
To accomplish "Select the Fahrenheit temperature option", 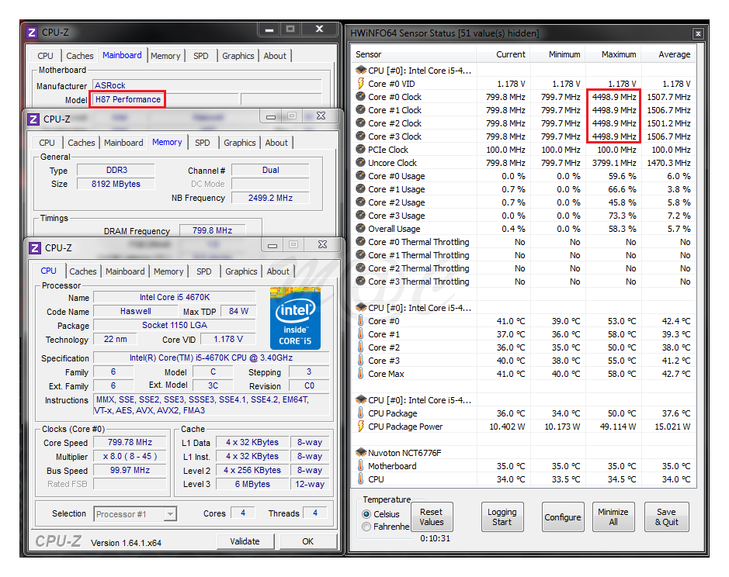I will point(366,527).
